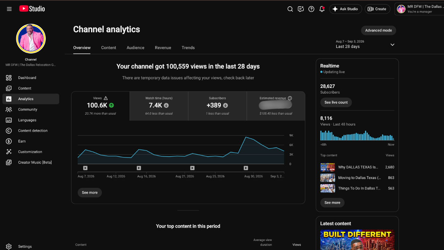Click See live count button
Image resolution: width=444 pixels, height=250 pixels.
[336, 102]
